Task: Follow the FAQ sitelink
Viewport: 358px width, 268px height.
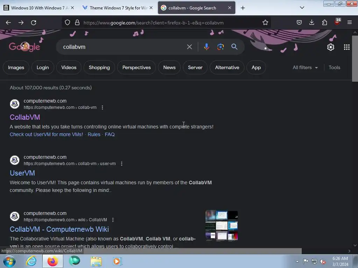Action: [x=109, y=134]
